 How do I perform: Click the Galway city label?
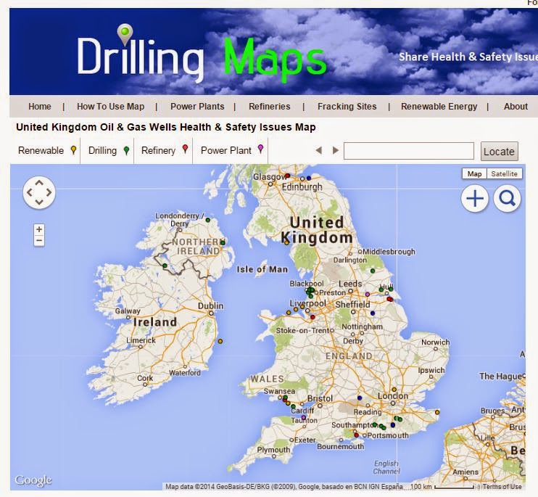point(128,311)
